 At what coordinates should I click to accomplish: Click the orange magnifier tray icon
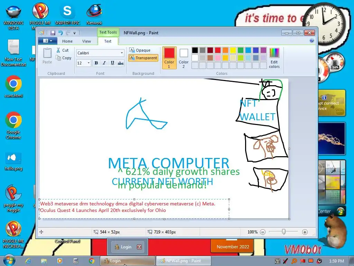click(294, 261)
